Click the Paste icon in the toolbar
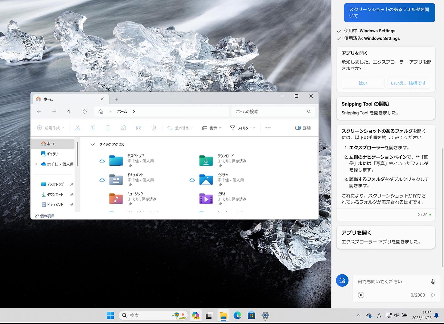 pyautogui.click(x=108, y=128)
